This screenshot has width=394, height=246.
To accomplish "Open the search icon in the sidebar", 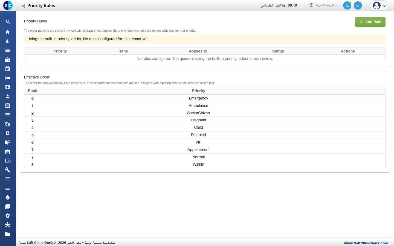I will click(8, 22).
